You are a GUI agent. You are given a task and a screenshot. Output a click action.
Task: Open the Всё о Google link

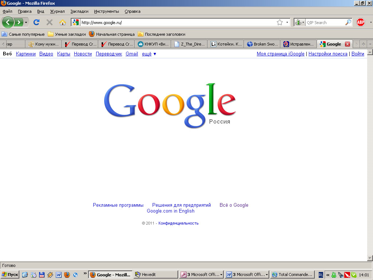point(234,205)
